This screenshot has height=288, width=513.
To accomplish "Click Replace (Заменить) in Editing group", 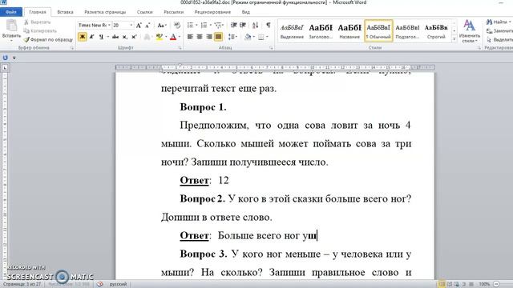I will coord(499,30).
